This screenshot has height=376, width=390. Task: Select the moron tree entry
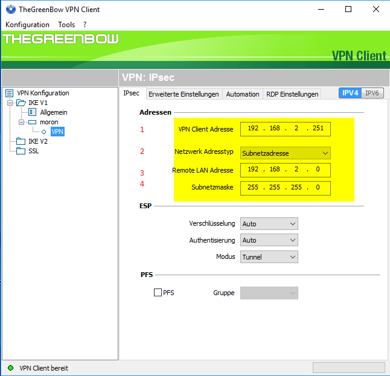click(x=49, y=122)
